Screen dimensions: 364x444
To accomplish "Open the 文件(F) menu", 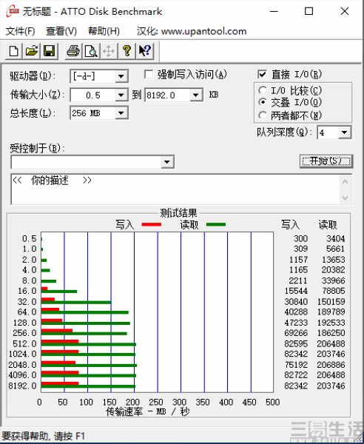I will pos(20,31).
